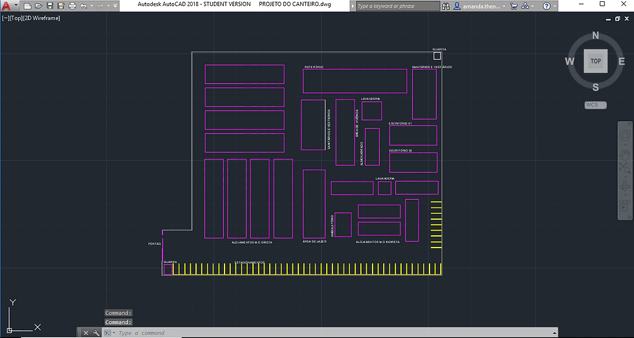
Task: Open Help with the question mark icon
Action: point(547,6)
